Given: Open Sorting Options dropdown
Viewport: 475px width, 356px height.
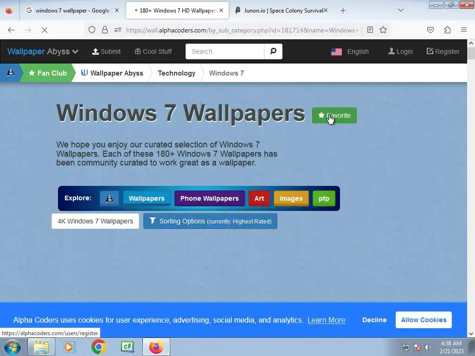Looking at the screenshot, I should click(210, 221).
